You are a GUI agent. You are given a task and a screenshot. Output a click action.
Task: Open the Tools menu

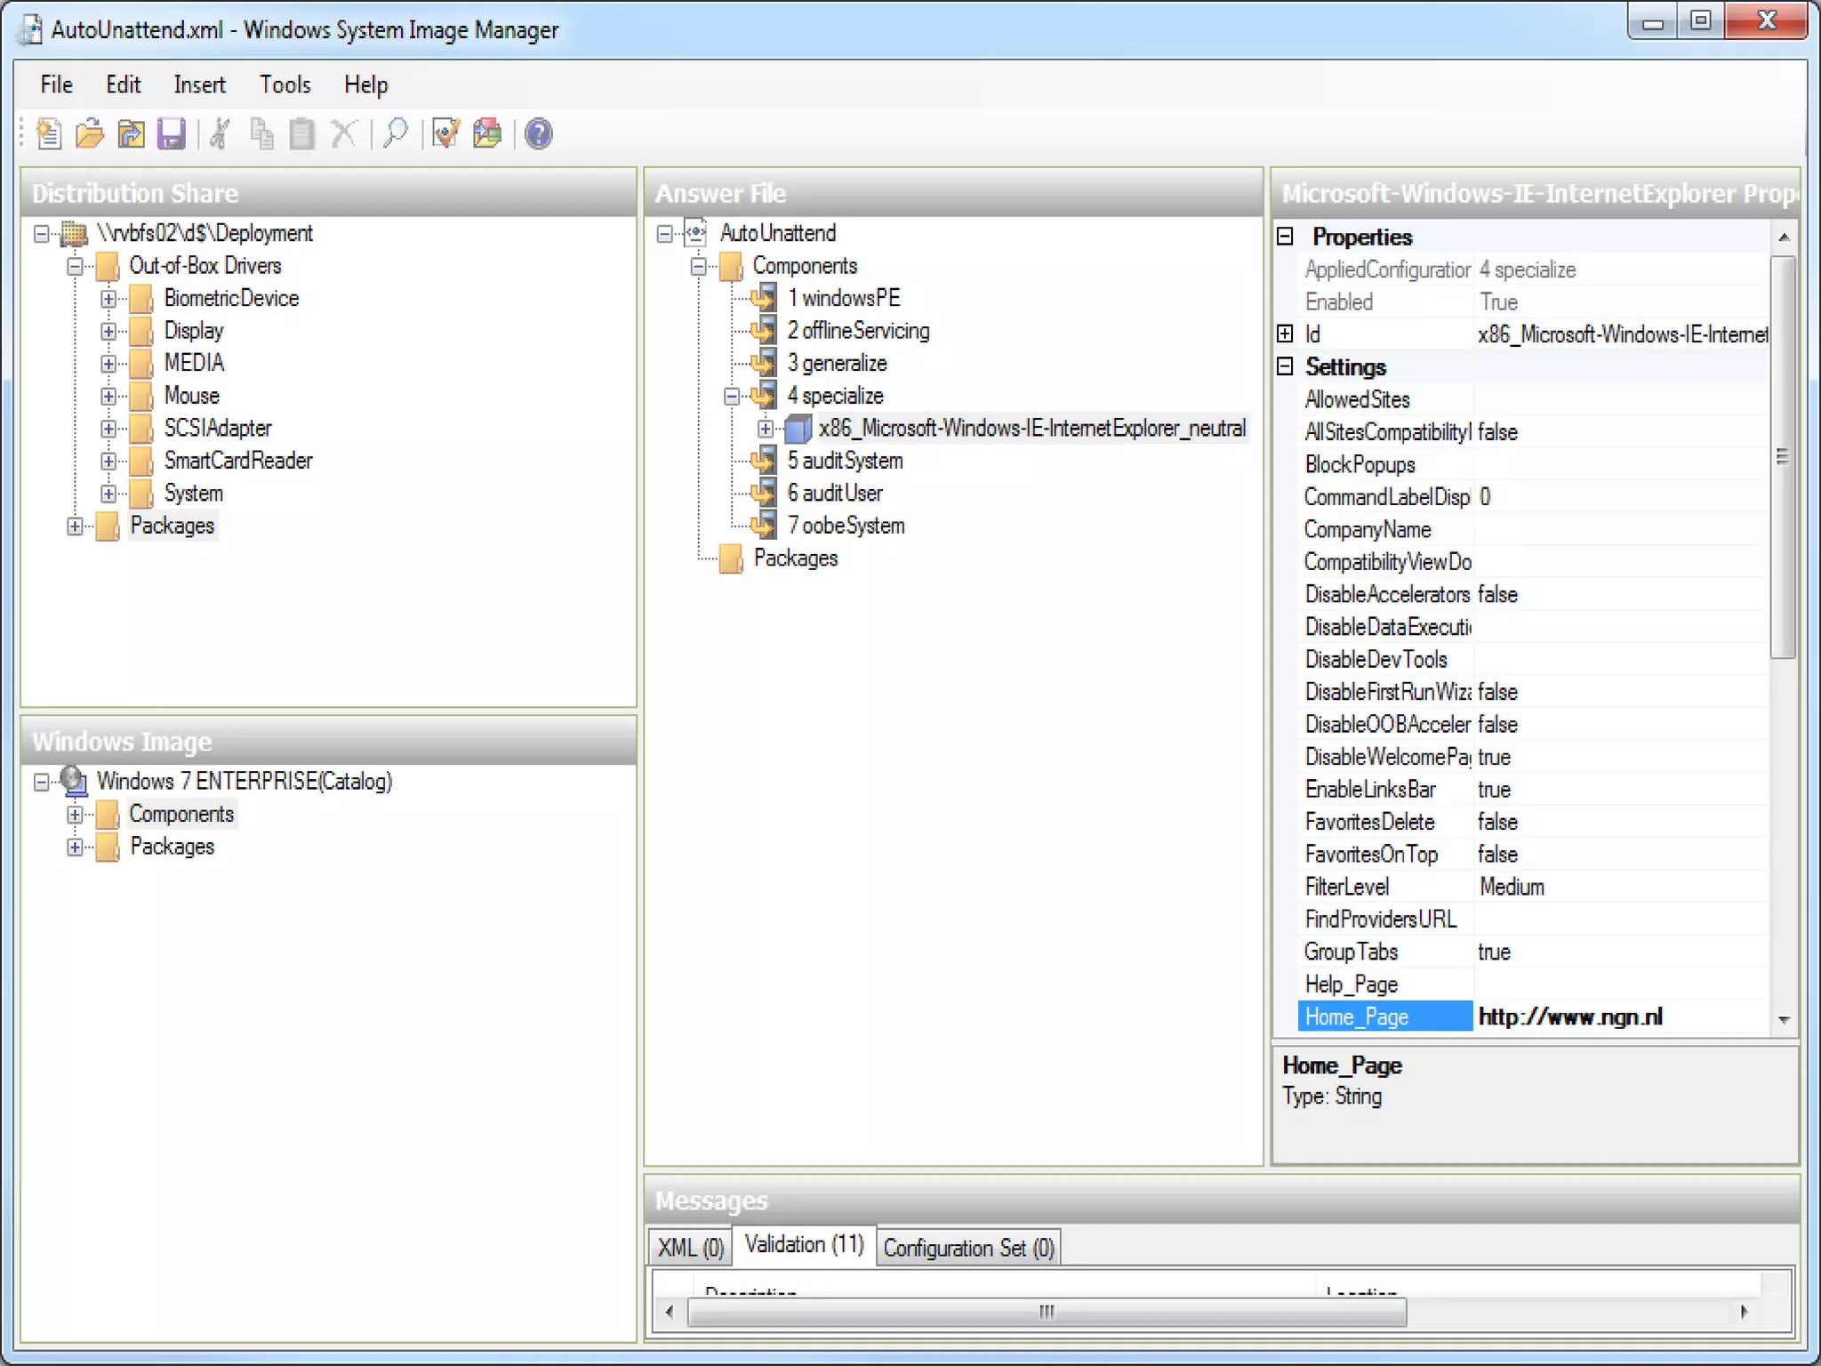click(285, 84)
